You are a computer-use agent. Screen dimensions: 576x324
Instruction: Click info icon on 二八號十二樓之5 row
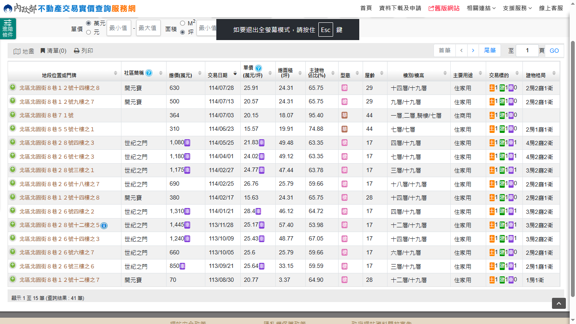pyautogui.click(x=104, y=226)
